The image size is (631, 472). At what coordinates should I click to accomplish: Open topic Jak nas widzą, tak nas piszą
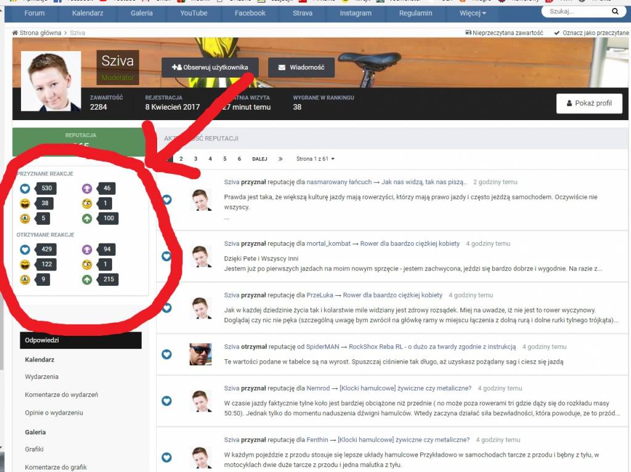(x=424, y=182)
